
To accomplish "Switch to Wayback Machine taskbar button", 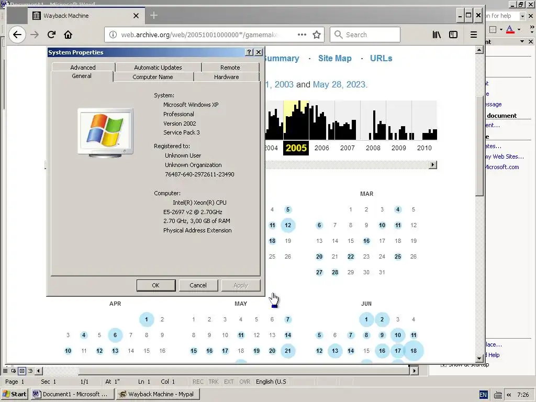I will tap(158, 394).
